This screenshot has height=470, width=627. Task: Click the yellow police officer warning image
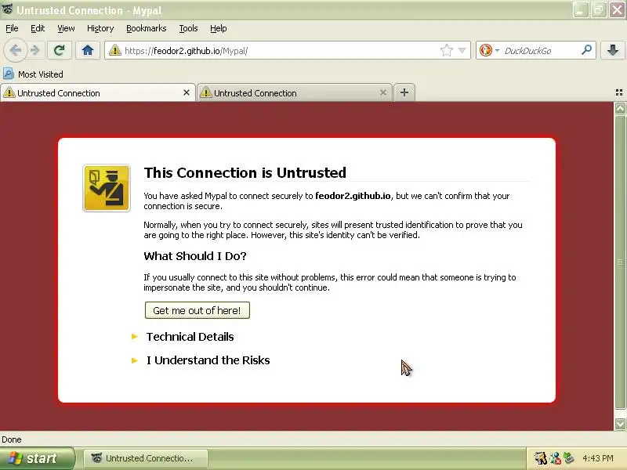[107, 188]
